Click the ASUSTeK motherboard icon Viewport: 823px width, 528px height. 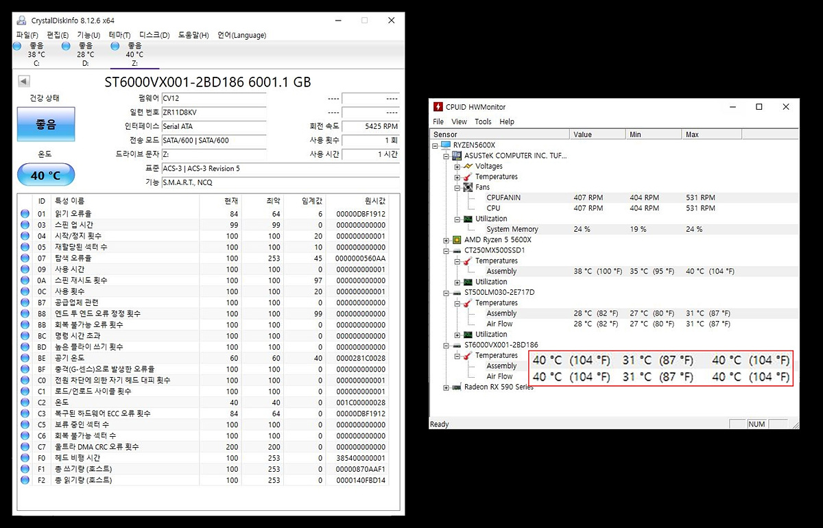tap(457, 156)
